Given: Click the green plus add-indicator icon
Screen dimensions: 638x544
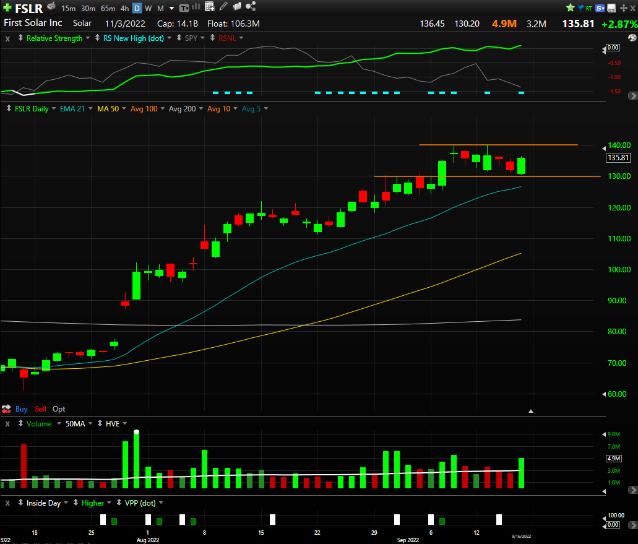Looking at the screenshot, I should 7,7.
